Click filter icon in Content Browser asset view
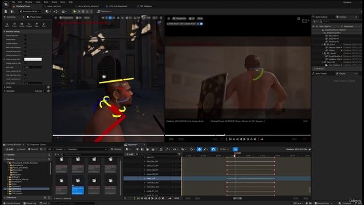Viewport: 364px width, 205px height. coord(56,154)
